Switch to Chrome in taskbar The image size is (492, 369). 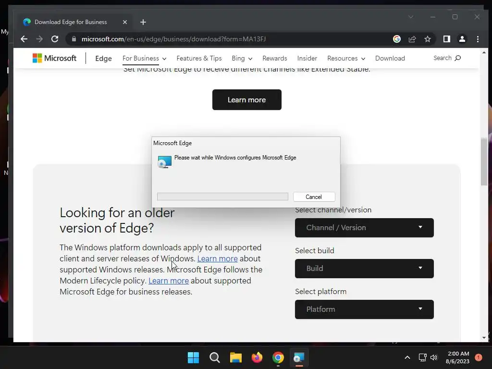pyautogui.click(x=278, y=357)
